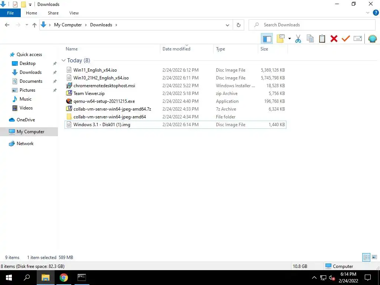The height and width of the screenshot is (285, 380).
Task: Select Quick access in navigation pane
Action: [x=29, y=55]
